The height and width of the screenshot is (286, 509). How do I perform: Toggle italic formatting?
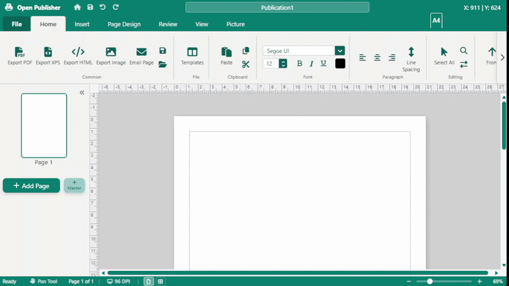point(311,64)
